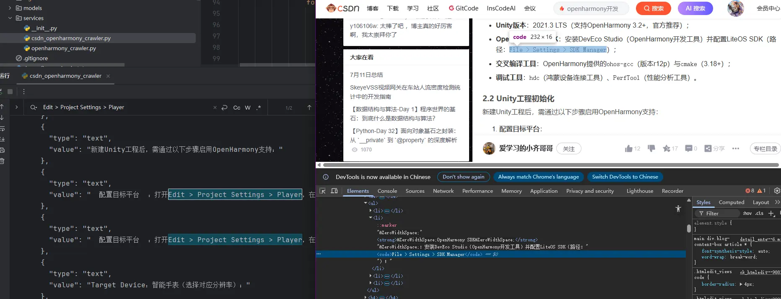Click the DevTools inspect element picker icon

(322, 191)
